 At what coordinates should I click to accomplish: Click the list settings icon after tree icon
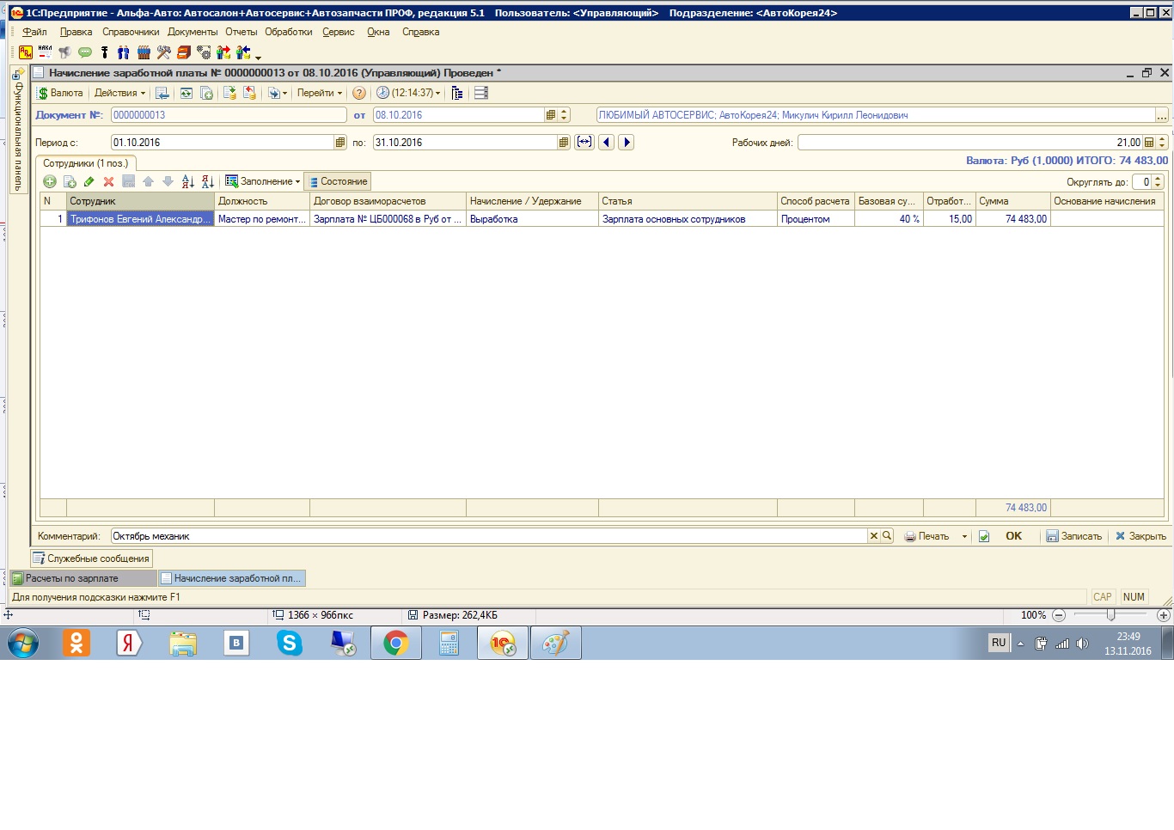(481, 93)
